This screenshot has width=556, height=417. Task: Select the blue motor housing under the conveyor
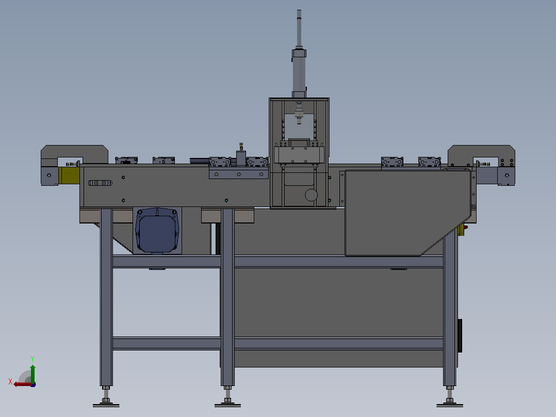(157, 230)
